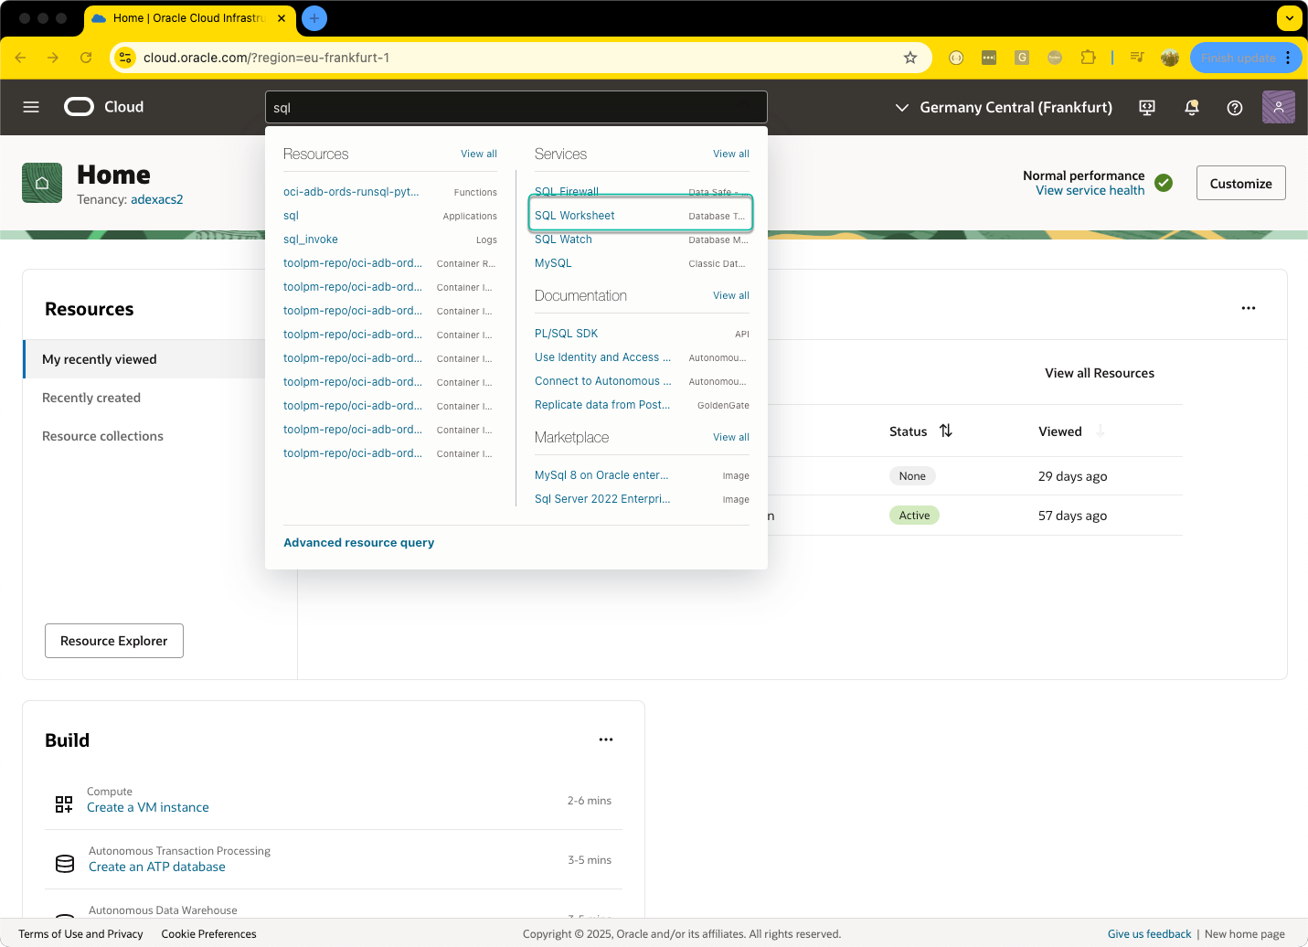Image resolution: width=1308 pixels, height=947 pixels.
Task: Open the Resource Explorer button
Action: pyautogui.click(x=114, y=641)
